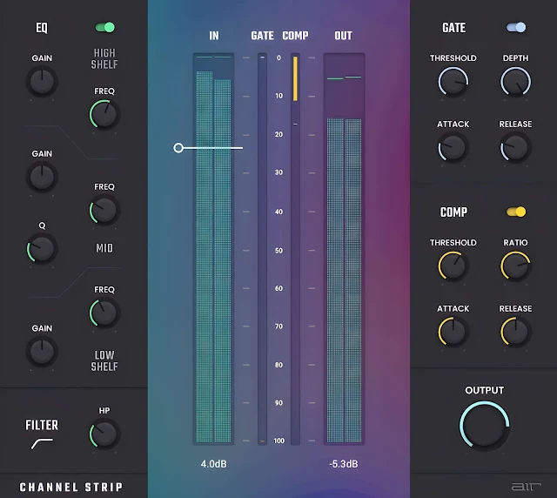Viewport: 557px width, 498px height.
Task: Toggle the COMP section yellow switch
Action: tap(516, 212)
